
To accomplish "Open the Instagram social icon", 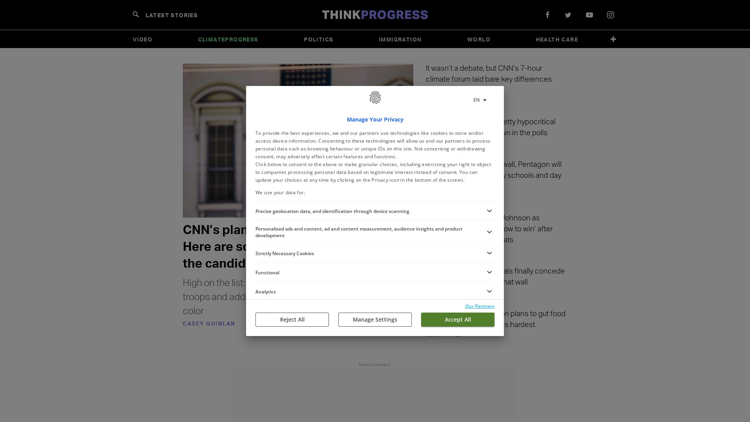I will point(611,14).
